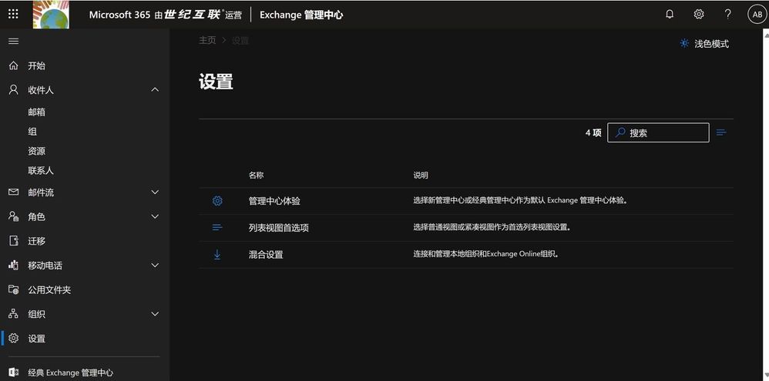
Task: Click the 移动电话 mobile icon
Action: pos(14,265)
